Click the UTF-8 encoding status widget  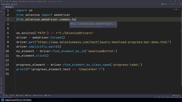click(x=163, y=97)
